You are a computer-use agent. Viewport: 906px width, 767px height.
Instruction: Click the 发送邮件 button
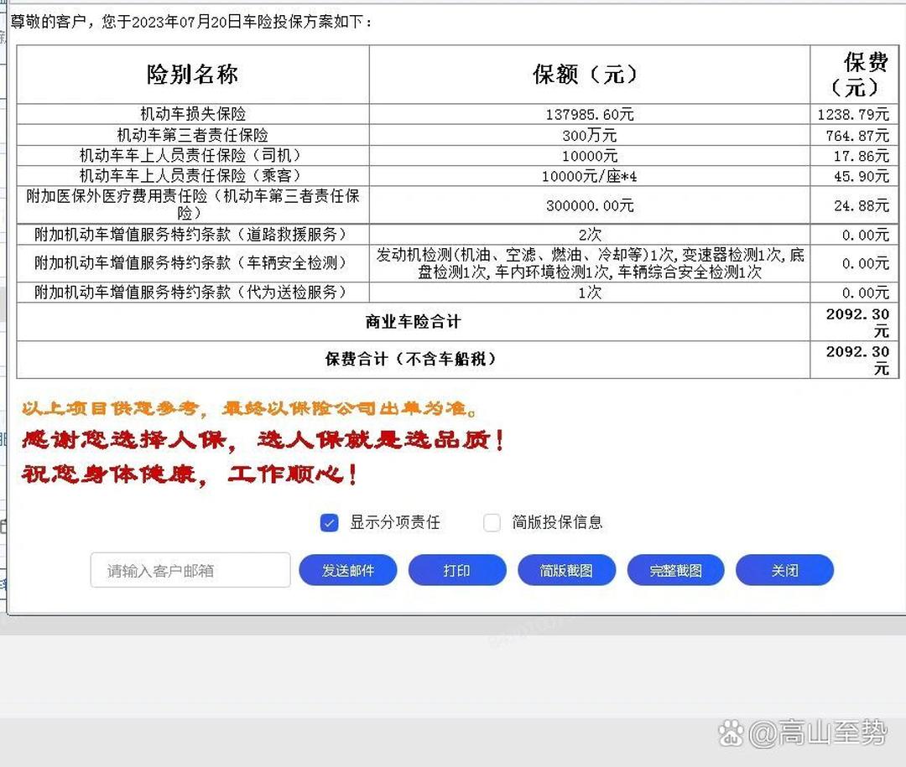348,570
